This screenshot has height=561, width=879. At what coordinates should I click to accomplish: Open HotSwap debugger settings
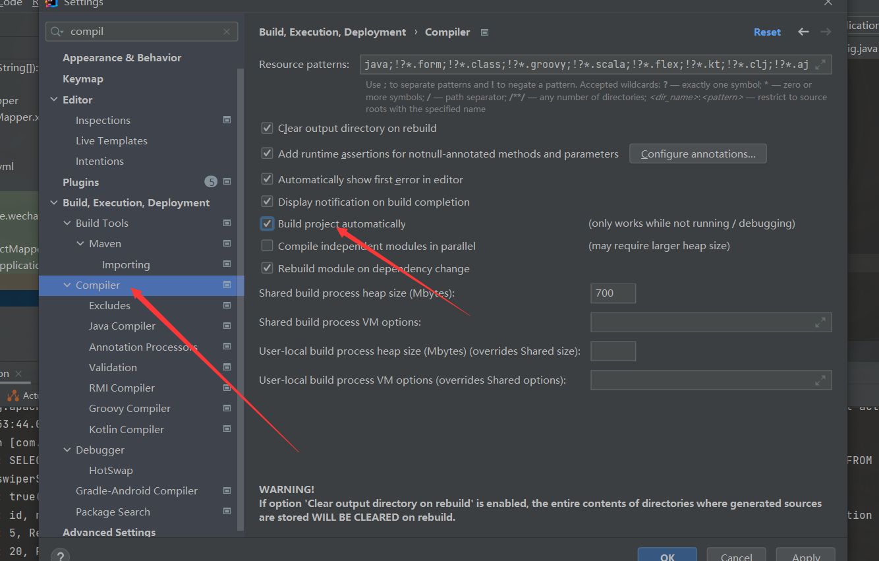click(111, 470)
